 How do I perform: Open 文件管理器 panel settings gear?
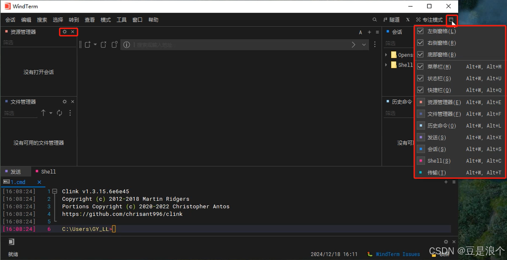64,101
